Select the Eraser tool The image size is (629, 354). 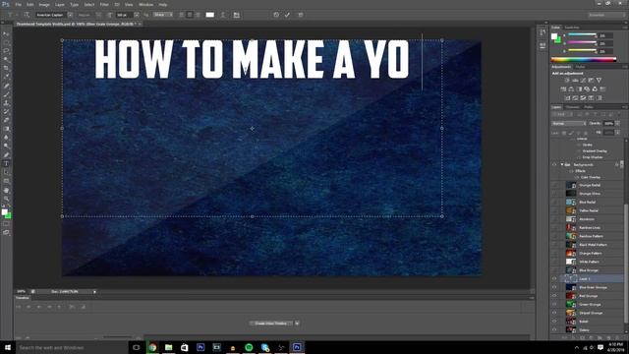[x=6, y=120]
